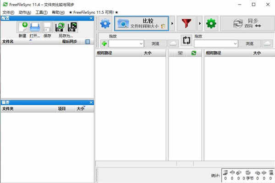Open the 工具(T) menu

(41, 12)
